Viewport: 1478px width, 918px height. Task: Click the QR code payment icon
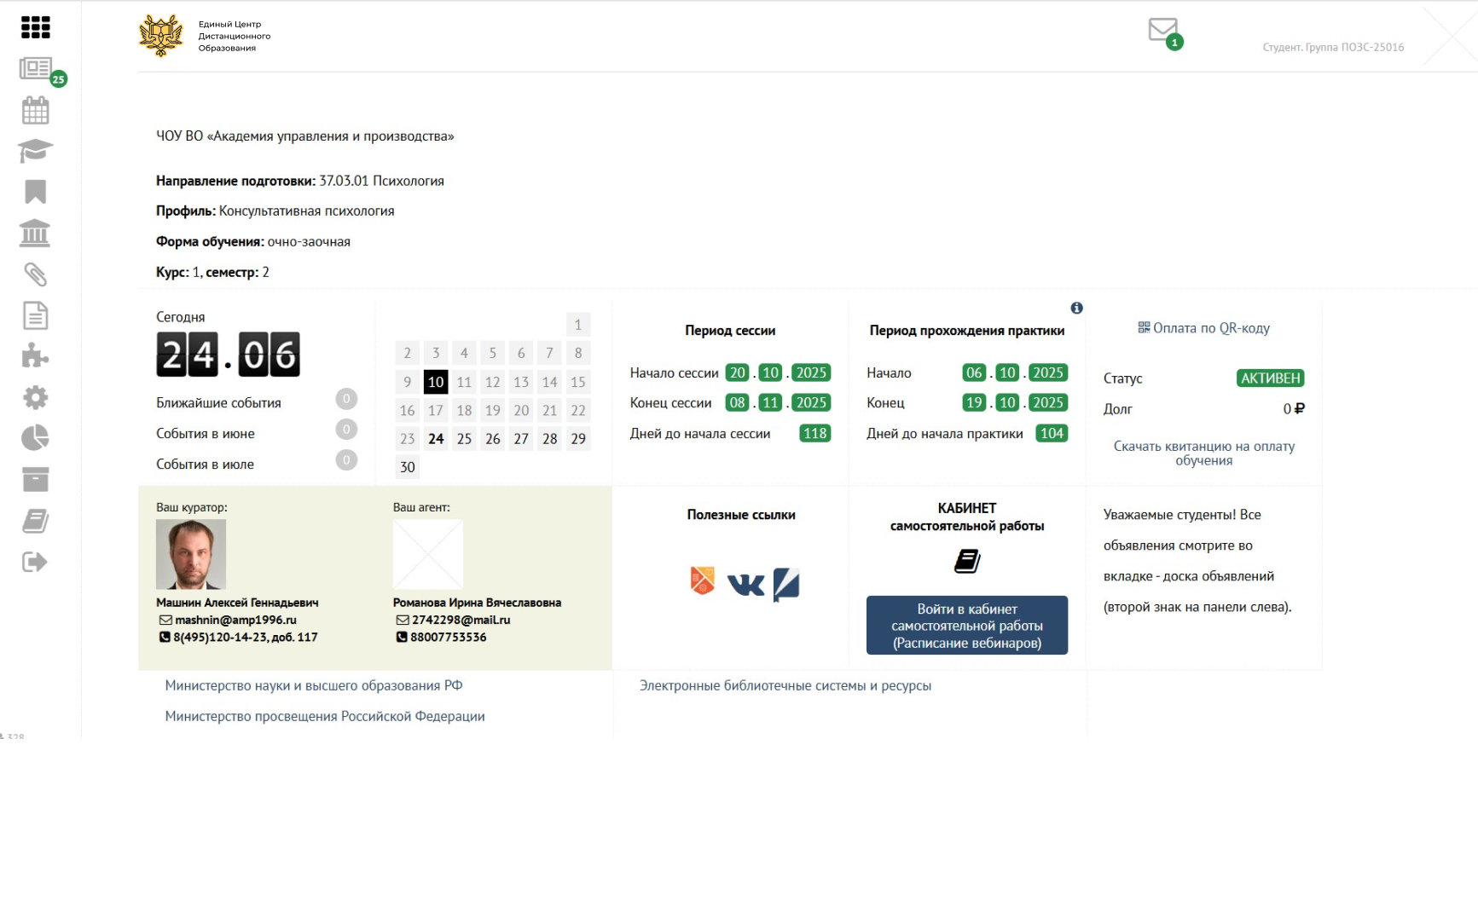(1144, 327)
